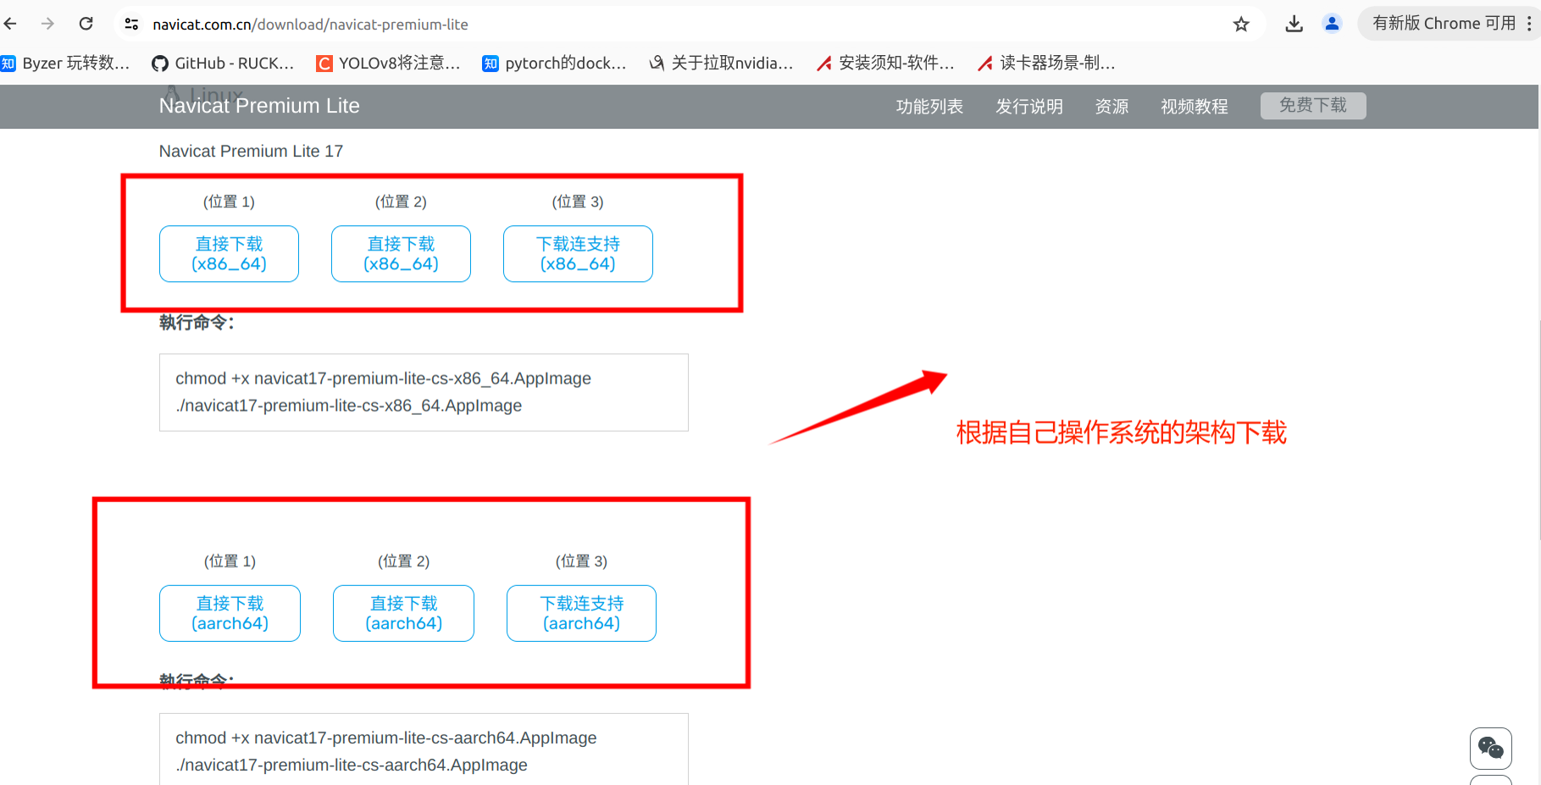The image size is (1541, 785).
Task: Open the Chrome three-dot menu
Action: pyautogui.click(x=1529, y=24)
